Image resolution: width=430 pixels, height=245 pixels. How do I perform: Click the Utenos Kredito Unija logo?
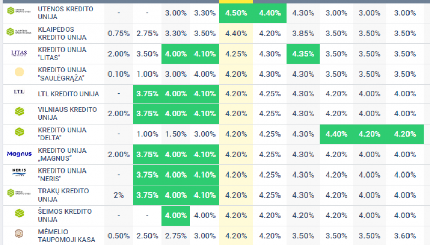click(x=18, y=11)
